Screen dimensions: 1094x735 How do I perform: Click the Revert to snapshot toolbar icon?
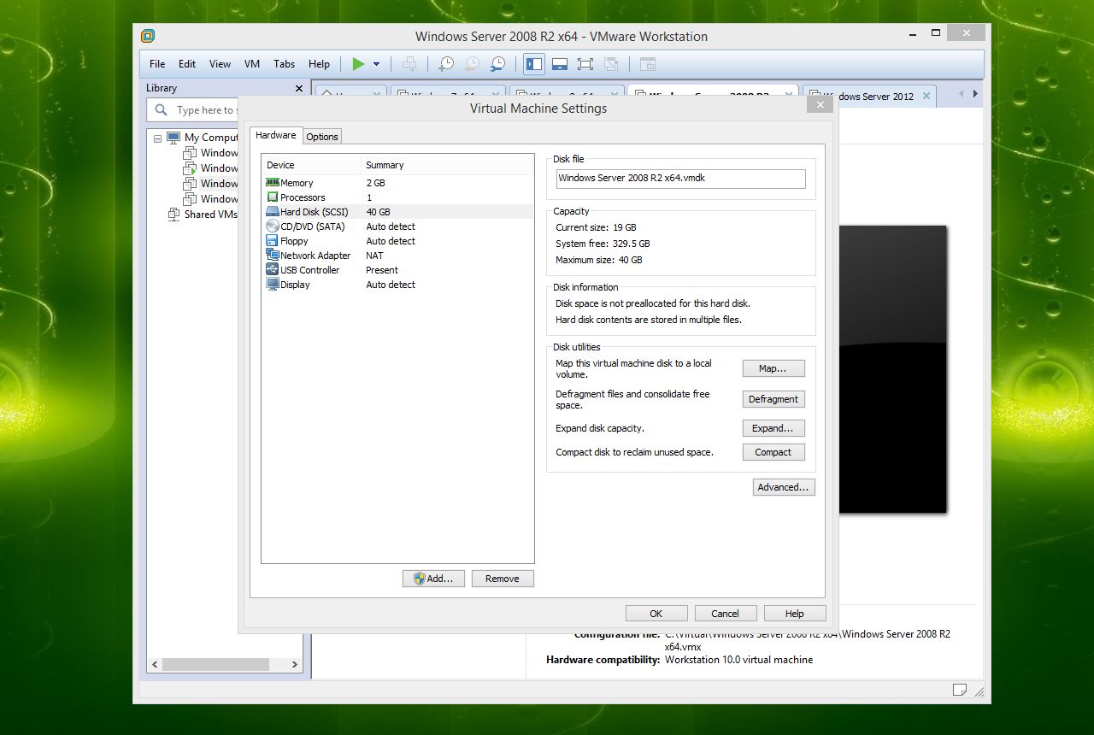(x=472, y=64)
